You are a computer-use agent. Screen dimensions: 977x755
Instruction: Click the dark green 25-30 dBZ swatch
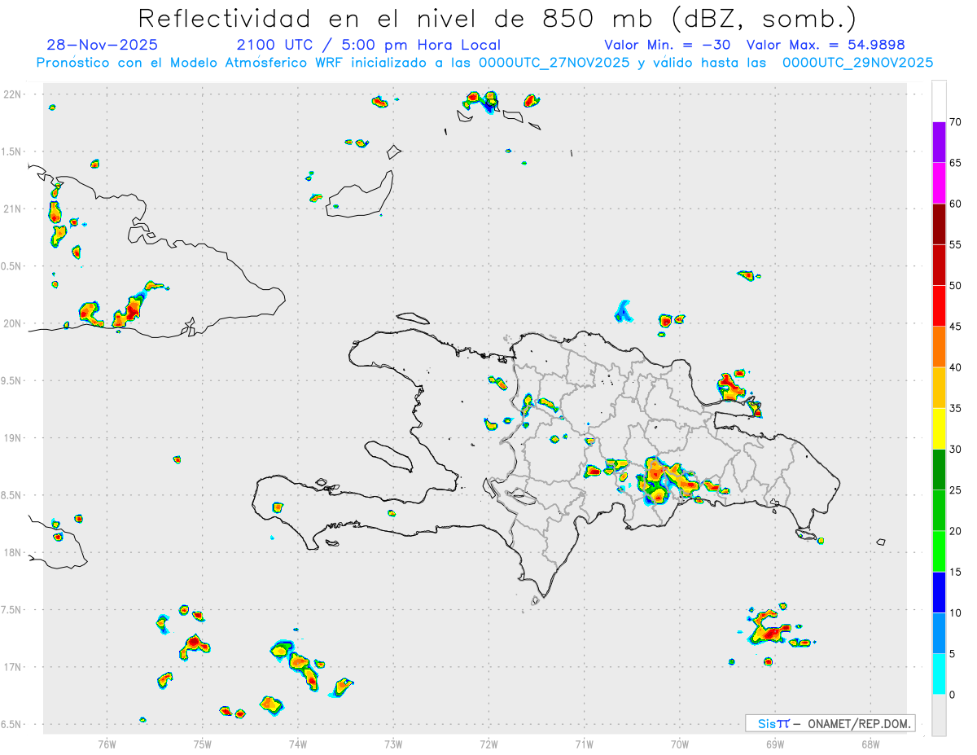click(939, 470)
